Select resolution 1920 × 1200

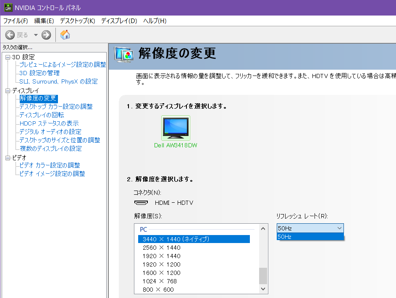coord(162,264)
